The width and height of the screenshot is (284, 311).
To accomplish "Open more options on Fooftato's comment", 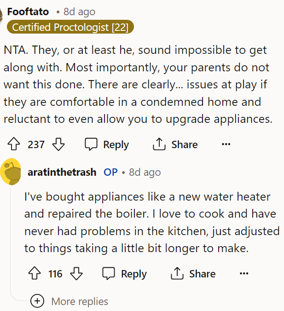I will click(226, 144).
